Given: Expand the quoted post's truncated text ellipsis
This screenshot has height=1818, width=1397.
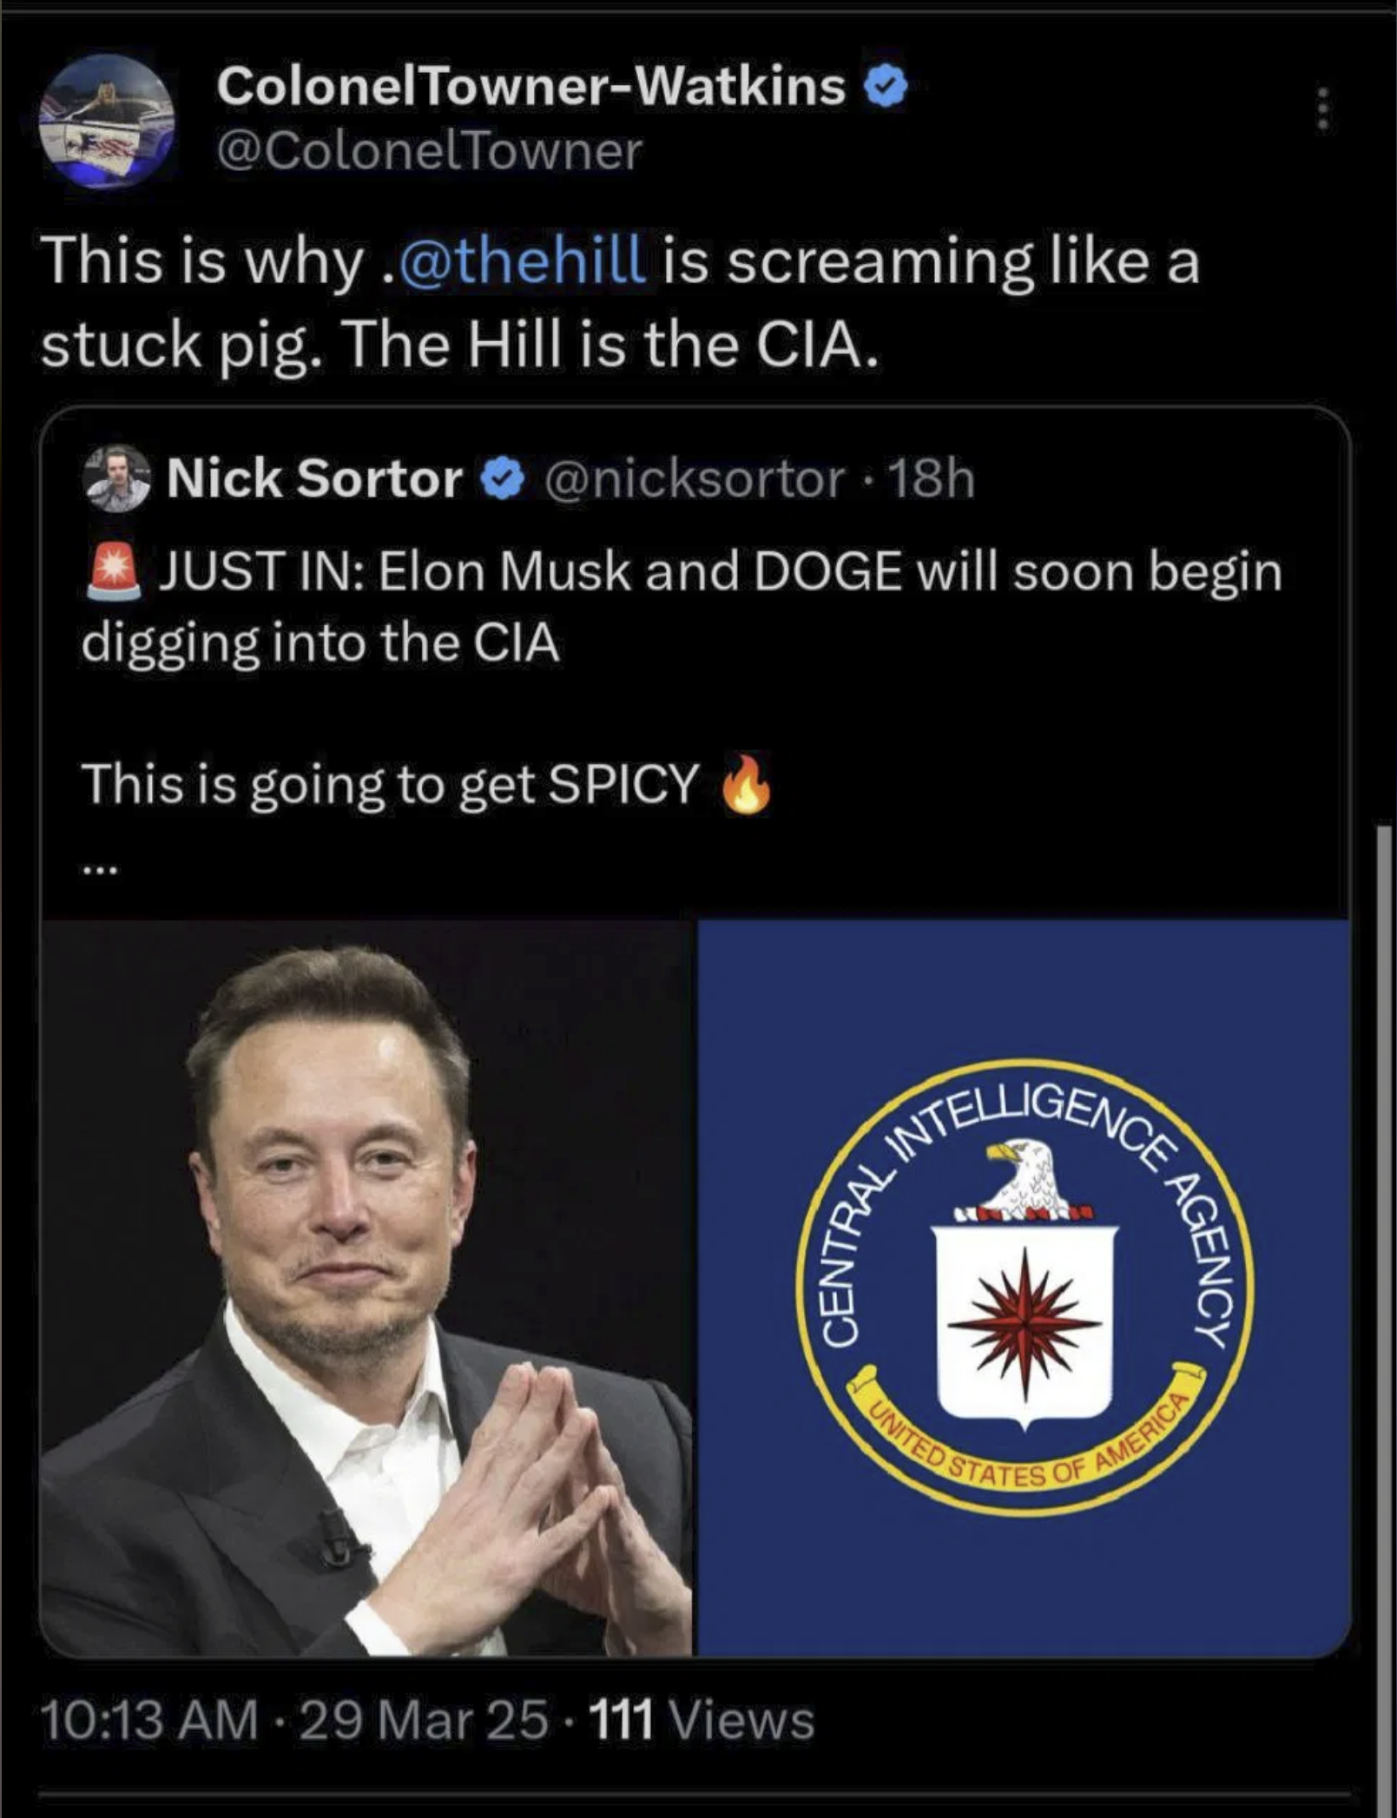Looking at the screenshot, I should tap(99, 866).
